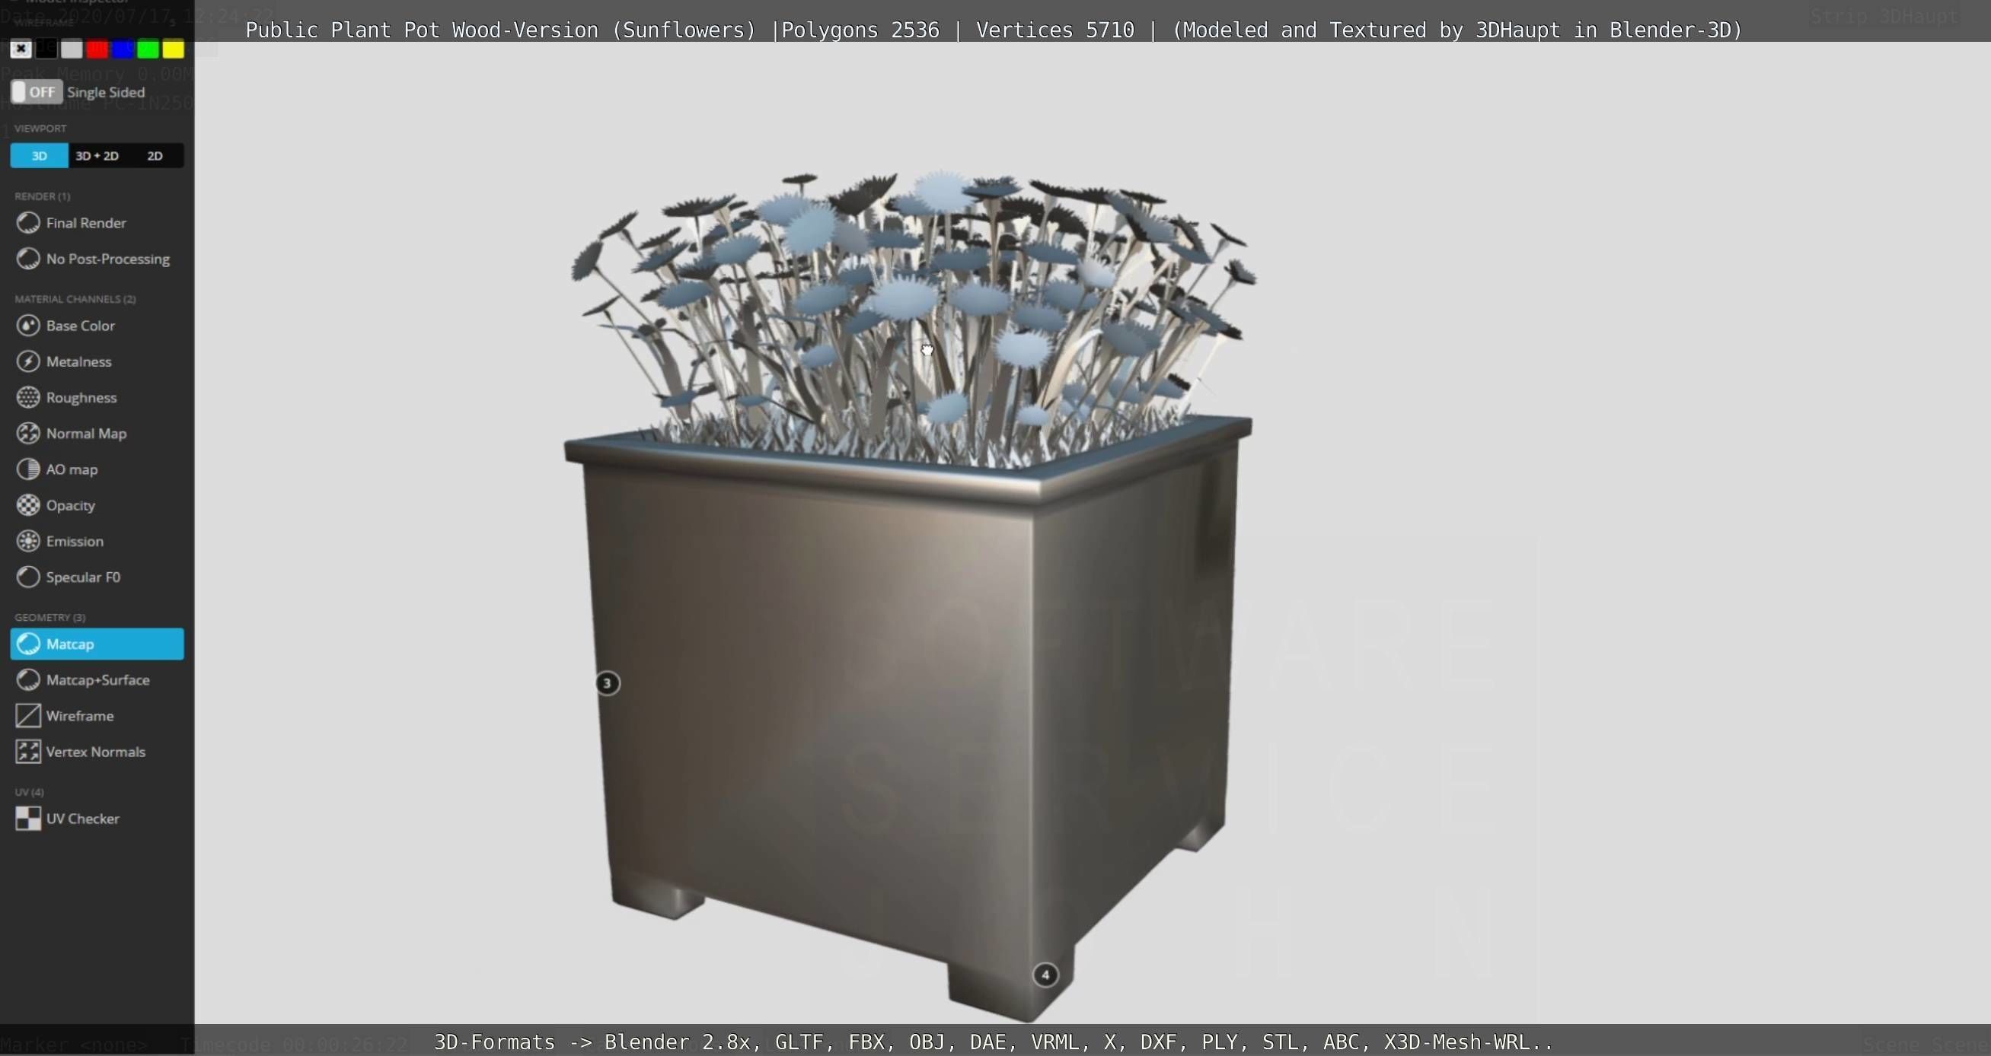The image size is (1991, 1056).
Task: Toggle the Single Sided OFF switch
Action: coord(37,92)
